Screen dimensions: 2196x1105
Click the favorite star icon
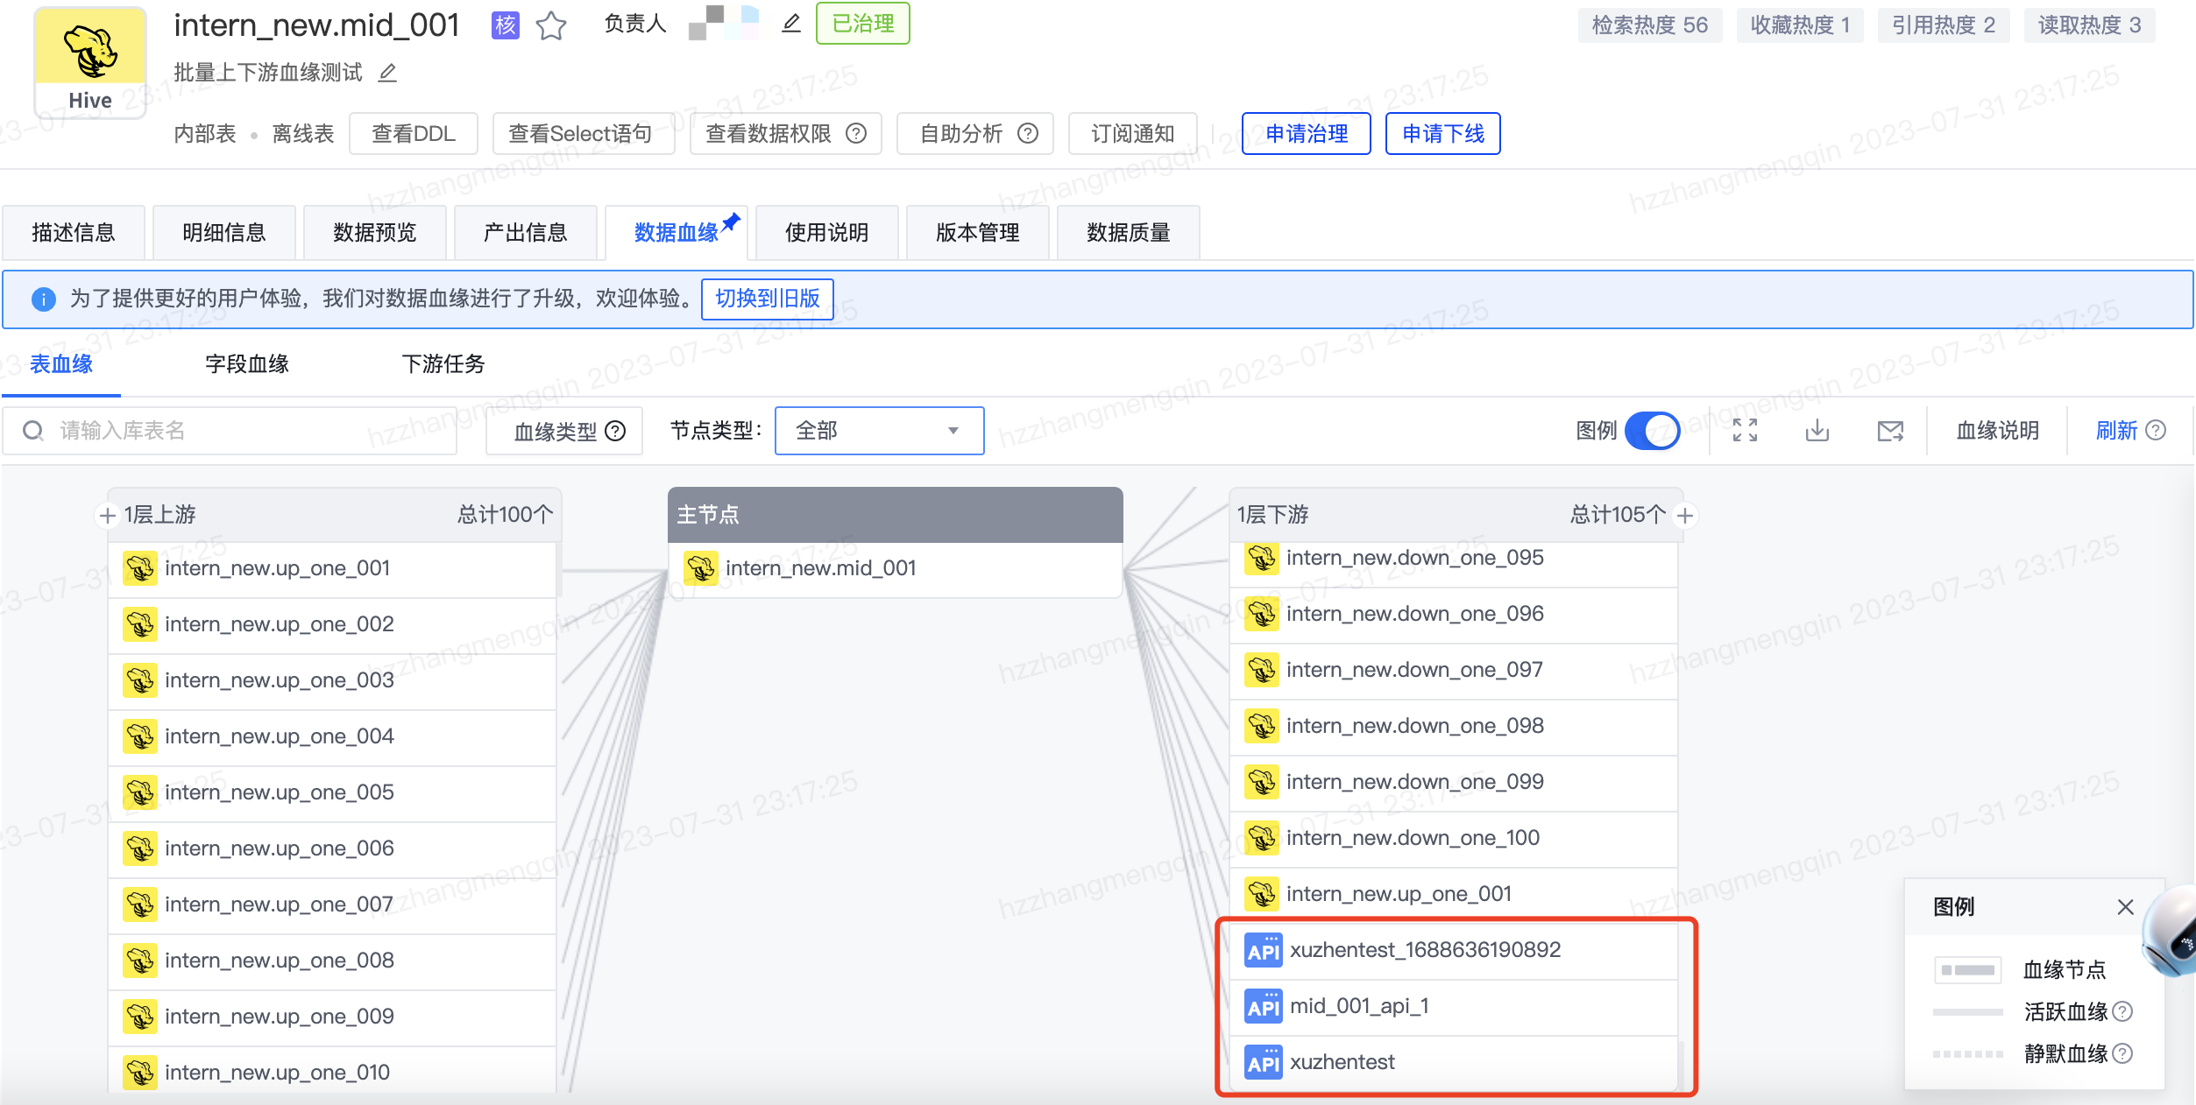[x=551, y=25]
